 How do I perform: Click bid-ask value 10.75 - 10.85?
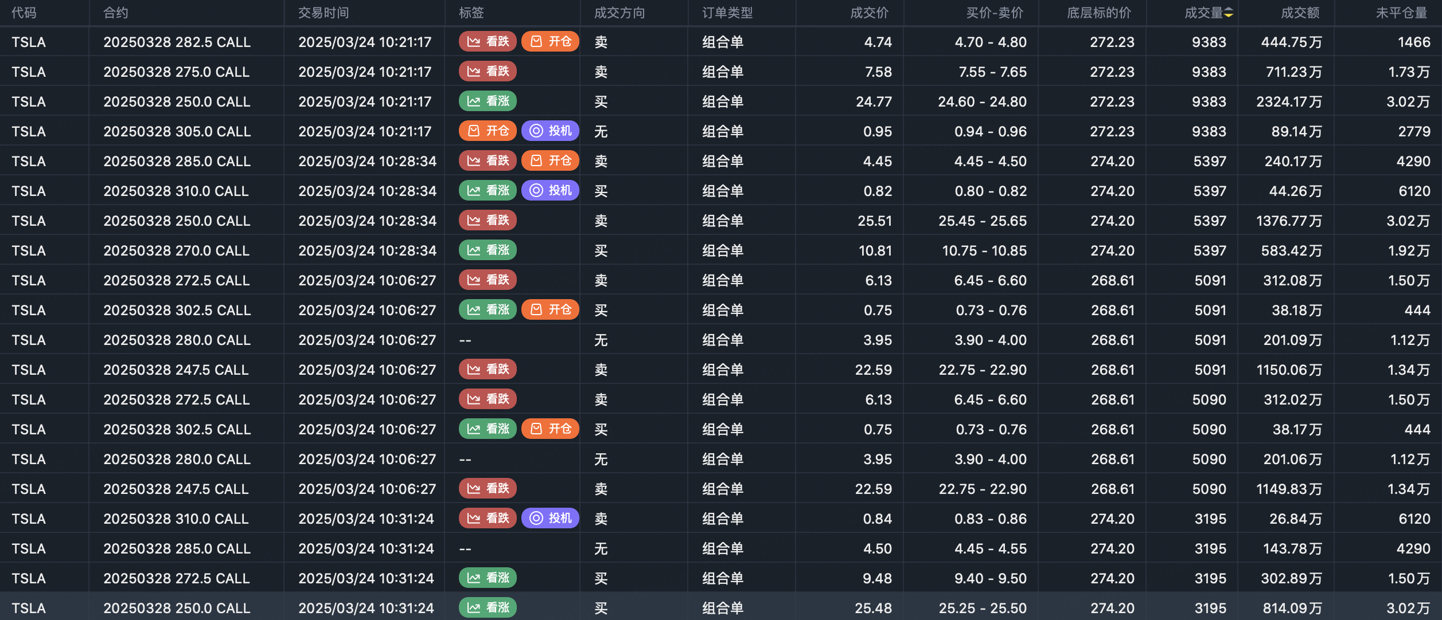pos(984,251)
